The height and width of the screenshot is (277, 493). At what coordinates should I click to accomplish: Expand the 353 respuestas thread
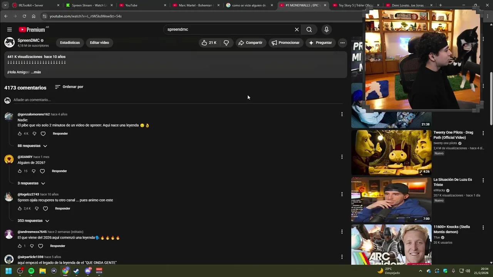(33, 221)
